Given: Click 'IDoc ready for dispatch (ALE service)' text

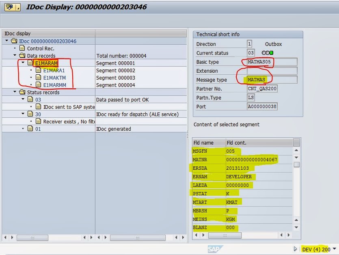Looking at the screenshot, I should [x=137, y=114].
